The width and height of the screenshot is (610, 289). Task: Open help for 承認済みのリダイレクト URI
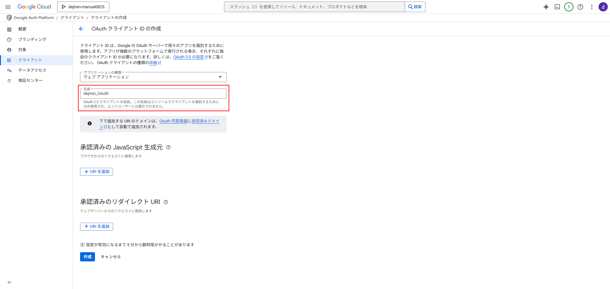click(166, 202)
